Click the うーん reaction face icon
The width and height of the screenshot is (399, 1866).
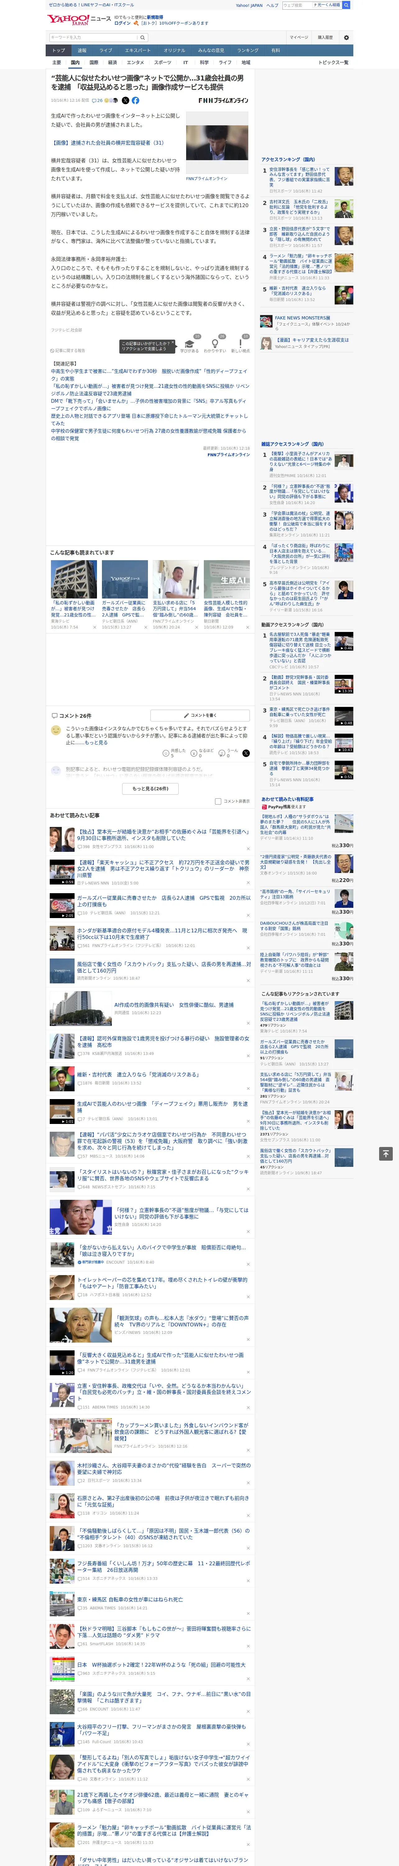tap(222, 753)
